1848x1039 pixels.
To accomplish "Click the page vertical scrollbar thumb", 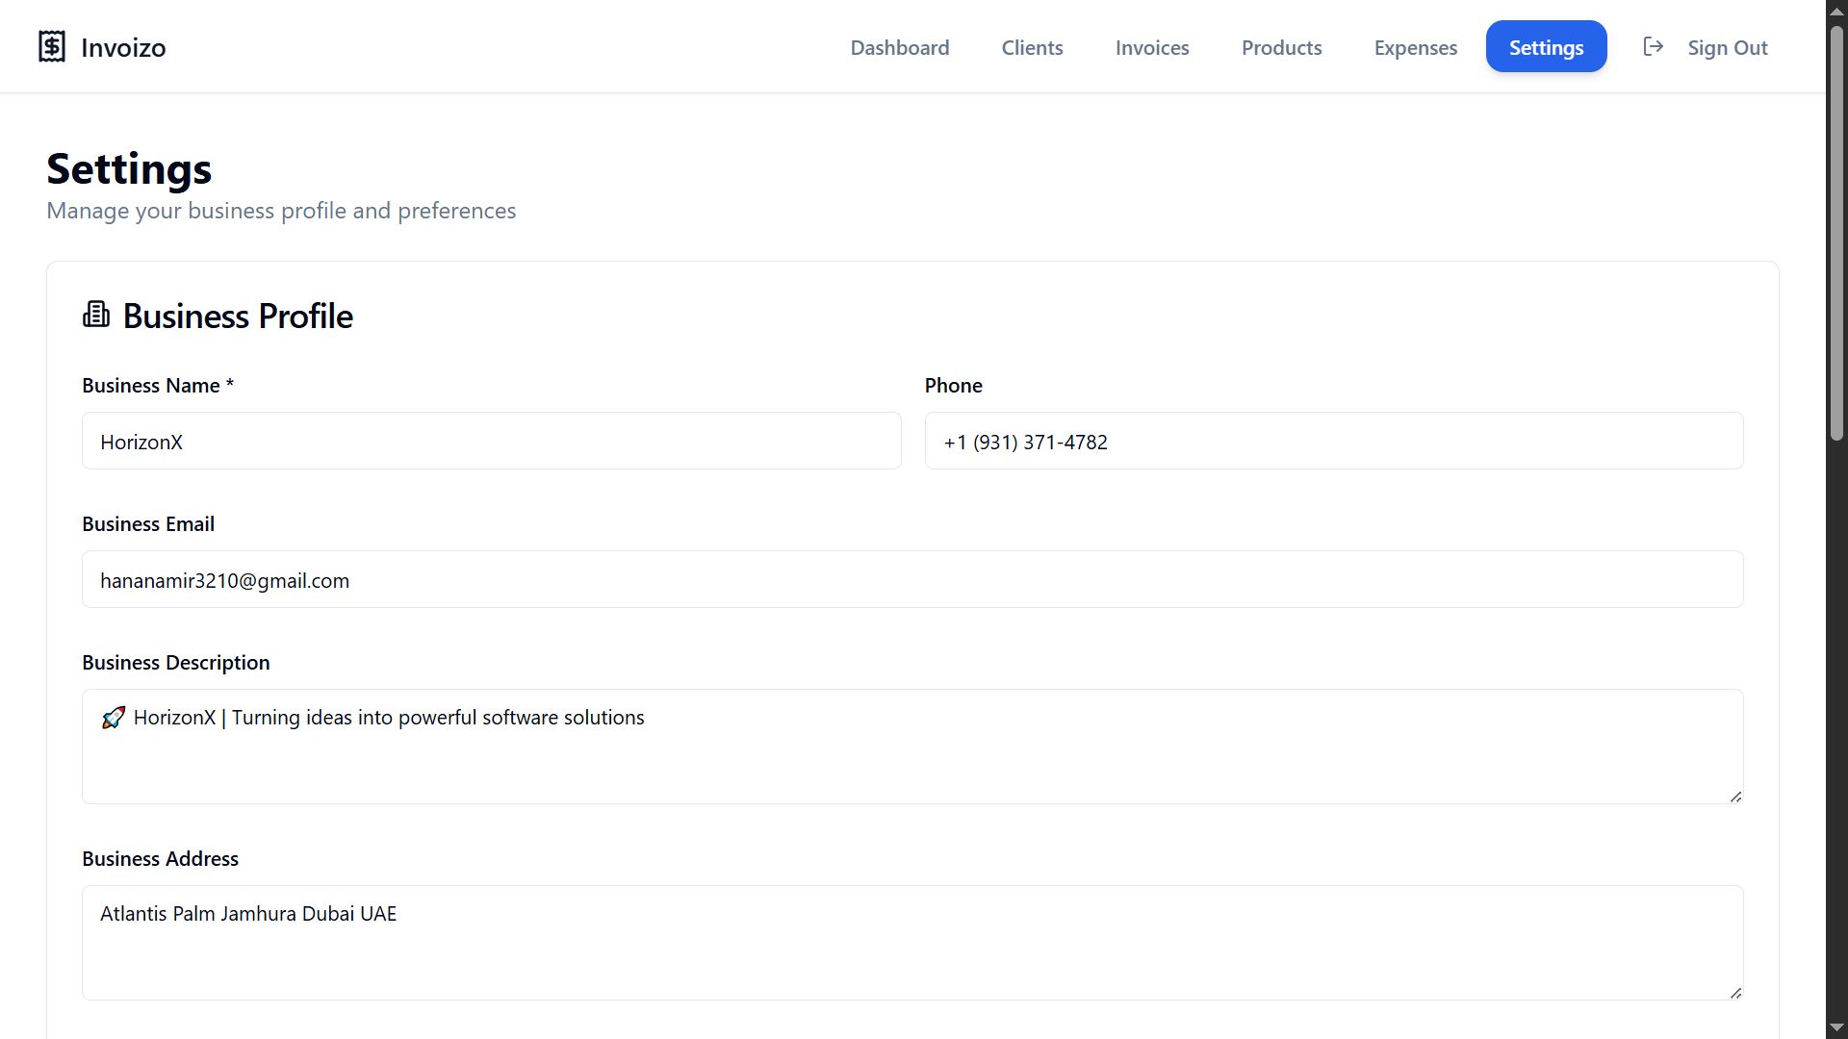I will tap(1836, 231).
